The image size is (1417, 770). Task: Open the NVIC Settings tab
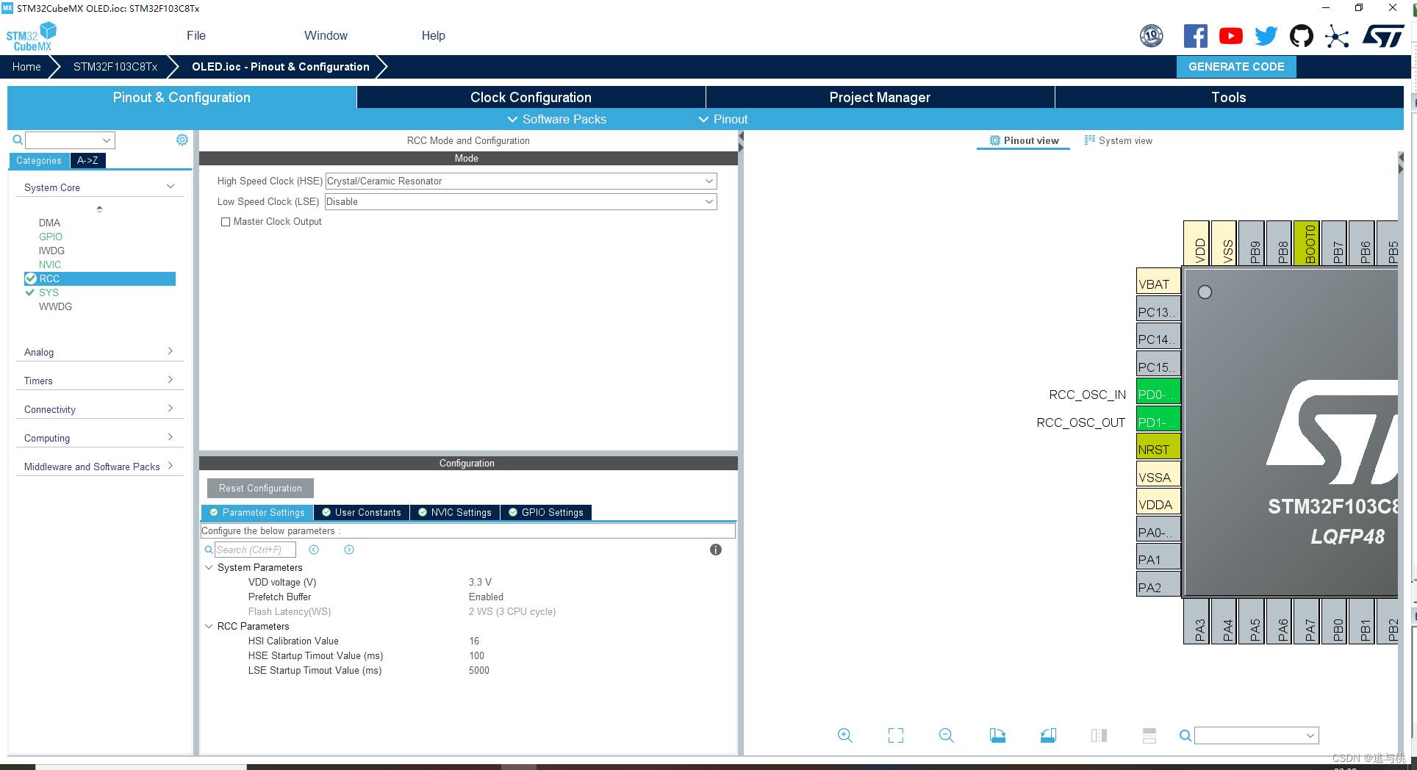(x=454, y=512)
